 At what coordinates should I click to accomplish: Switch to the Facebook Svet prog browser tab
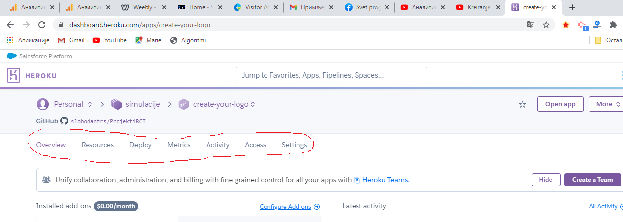coord(367,7)
